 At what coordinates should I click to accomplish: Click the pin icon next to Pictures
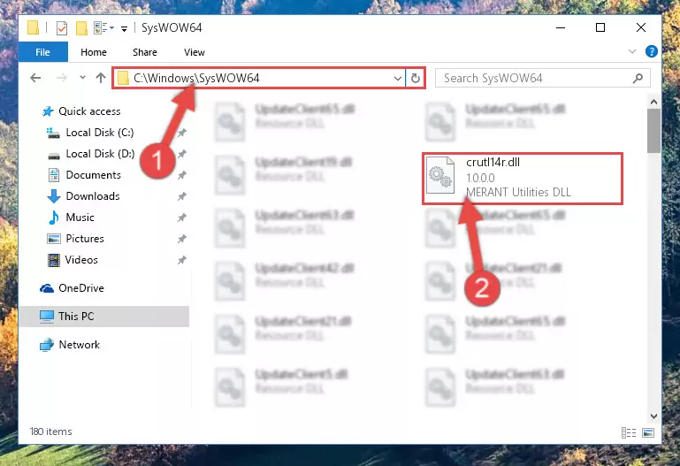click(x=181, y=239)
